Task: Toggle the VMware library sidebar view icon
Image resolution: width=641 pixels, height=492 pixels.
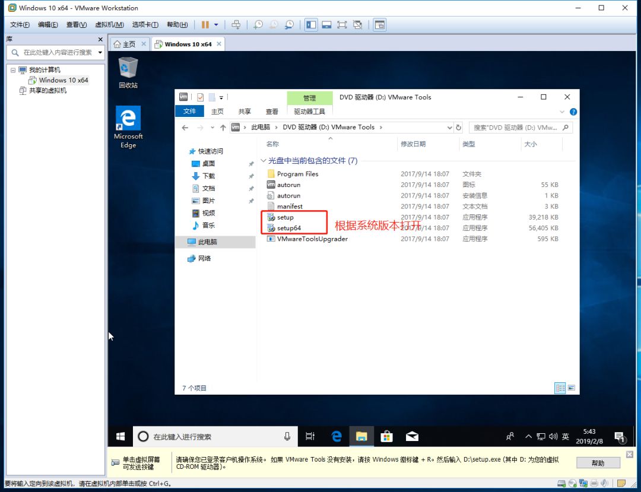Action: coord(311,24)
